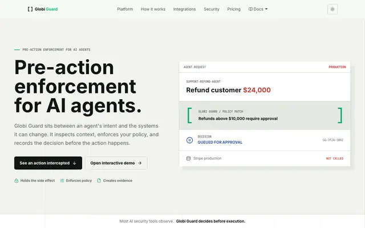Click the PRE-ACTION ENFORCEMENT FOR AI AGENTS eyebrow text

click(x=56, y=50)
